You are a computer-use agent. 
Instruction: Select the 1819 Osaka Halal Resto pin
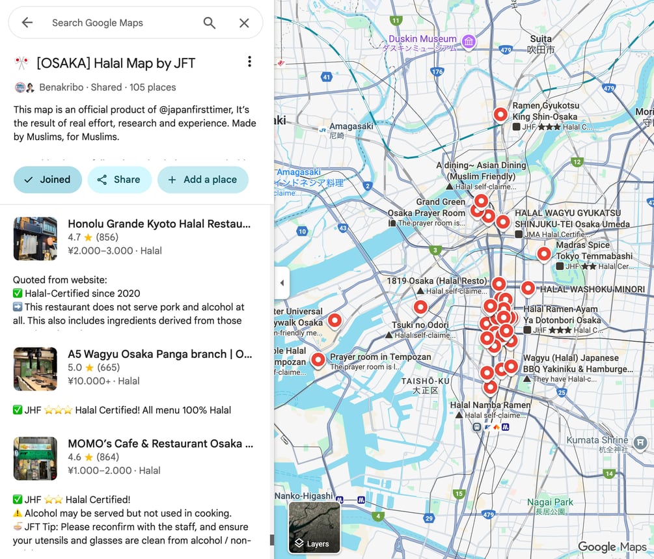pyautogui.click(x=499, y=284)
